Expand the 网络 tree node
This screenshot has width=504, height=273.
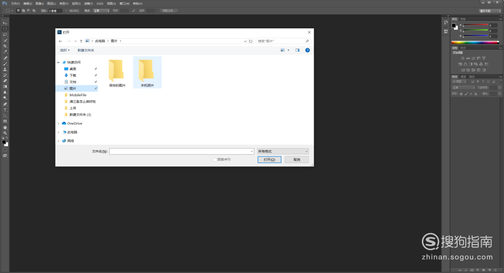(x=58, y=141)
